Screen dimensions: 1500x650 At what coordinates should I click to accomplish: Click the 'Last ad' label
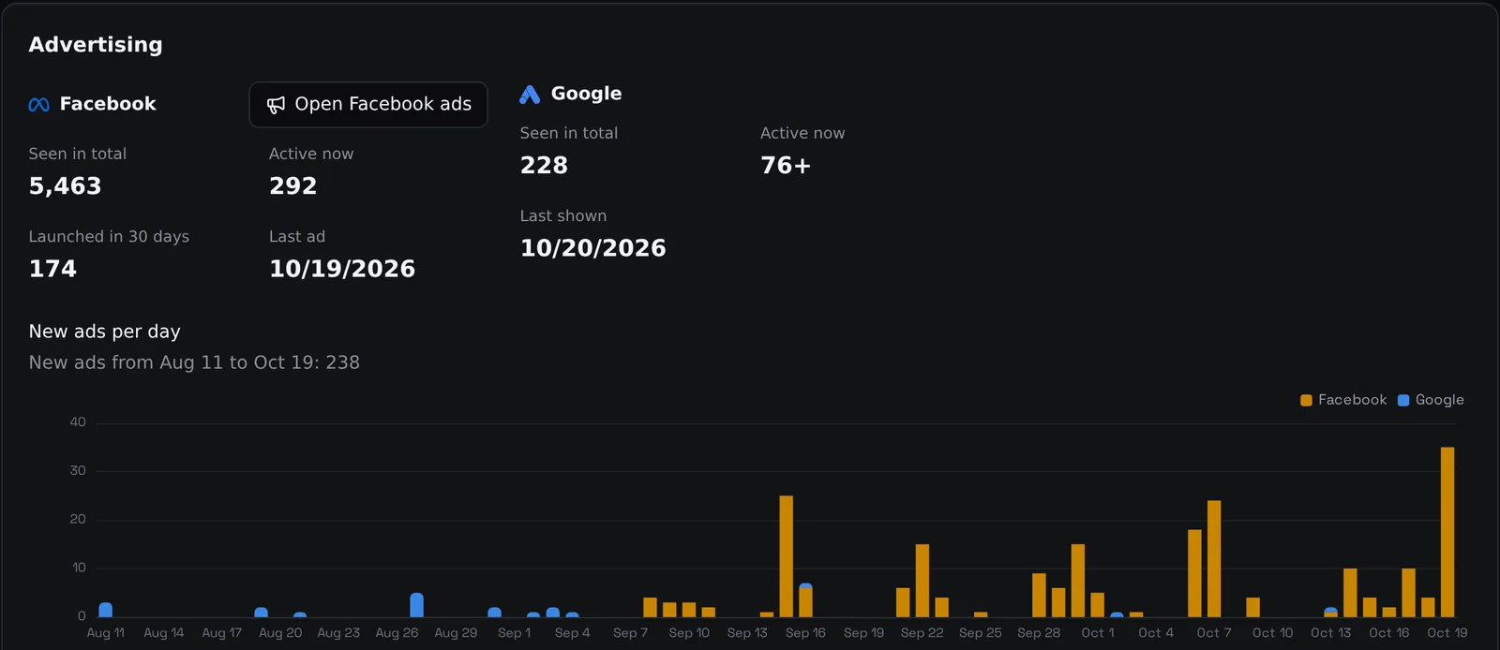[297, 237]
